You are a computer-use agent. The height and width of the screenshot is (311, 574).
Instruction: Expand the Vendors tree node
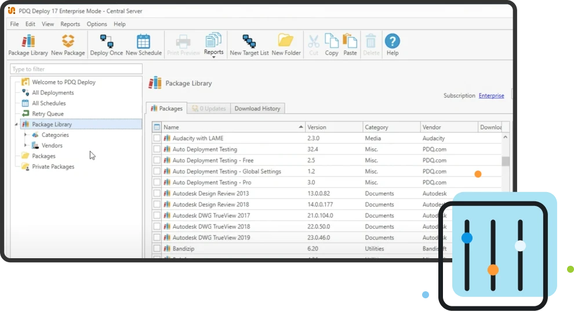26,146
